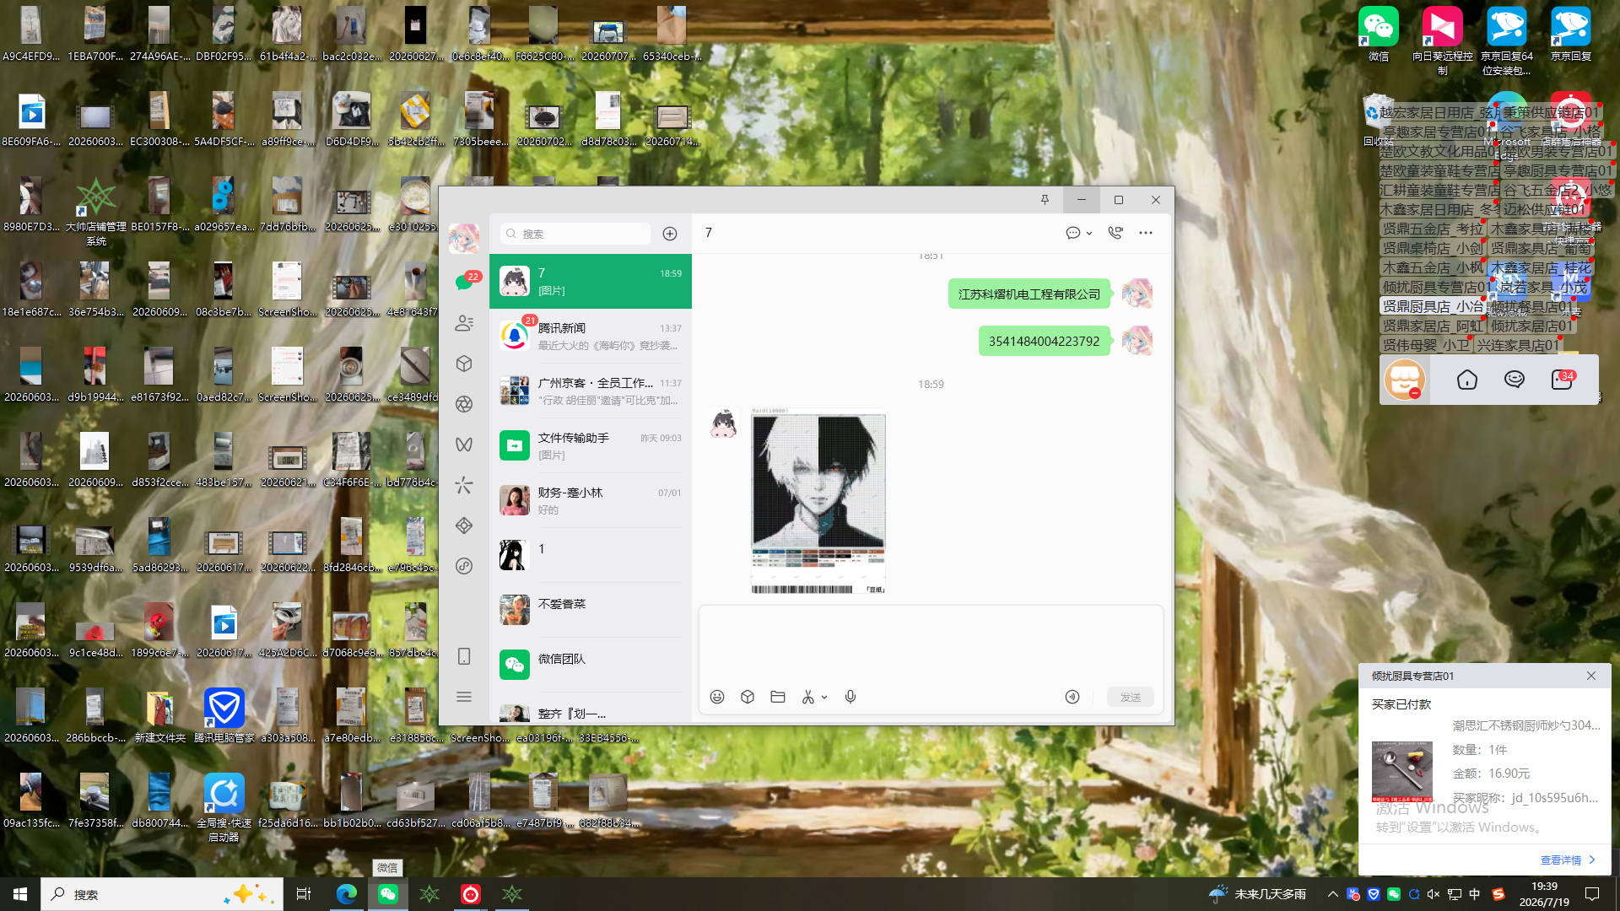The height and width of the screenshot is (911, 1620).
Task: Click the 微信 desktop shortcut icon
Action: tap(1379, 35)
